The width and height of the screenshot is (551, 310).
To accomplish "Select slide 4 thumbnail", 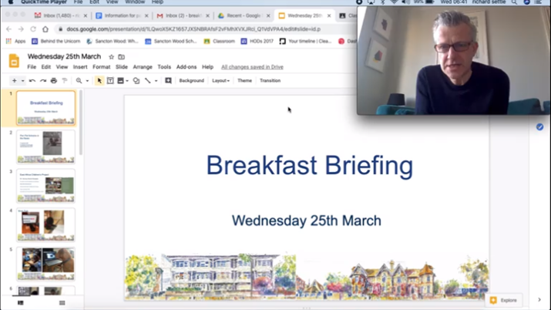I will pos(45,224).
